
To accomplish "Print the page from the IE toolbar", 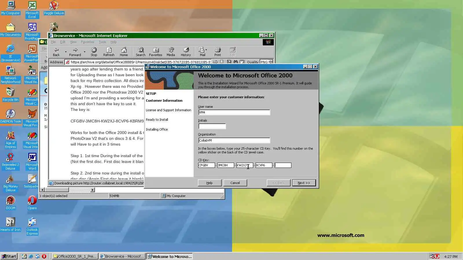I will [x=218, y=52].
